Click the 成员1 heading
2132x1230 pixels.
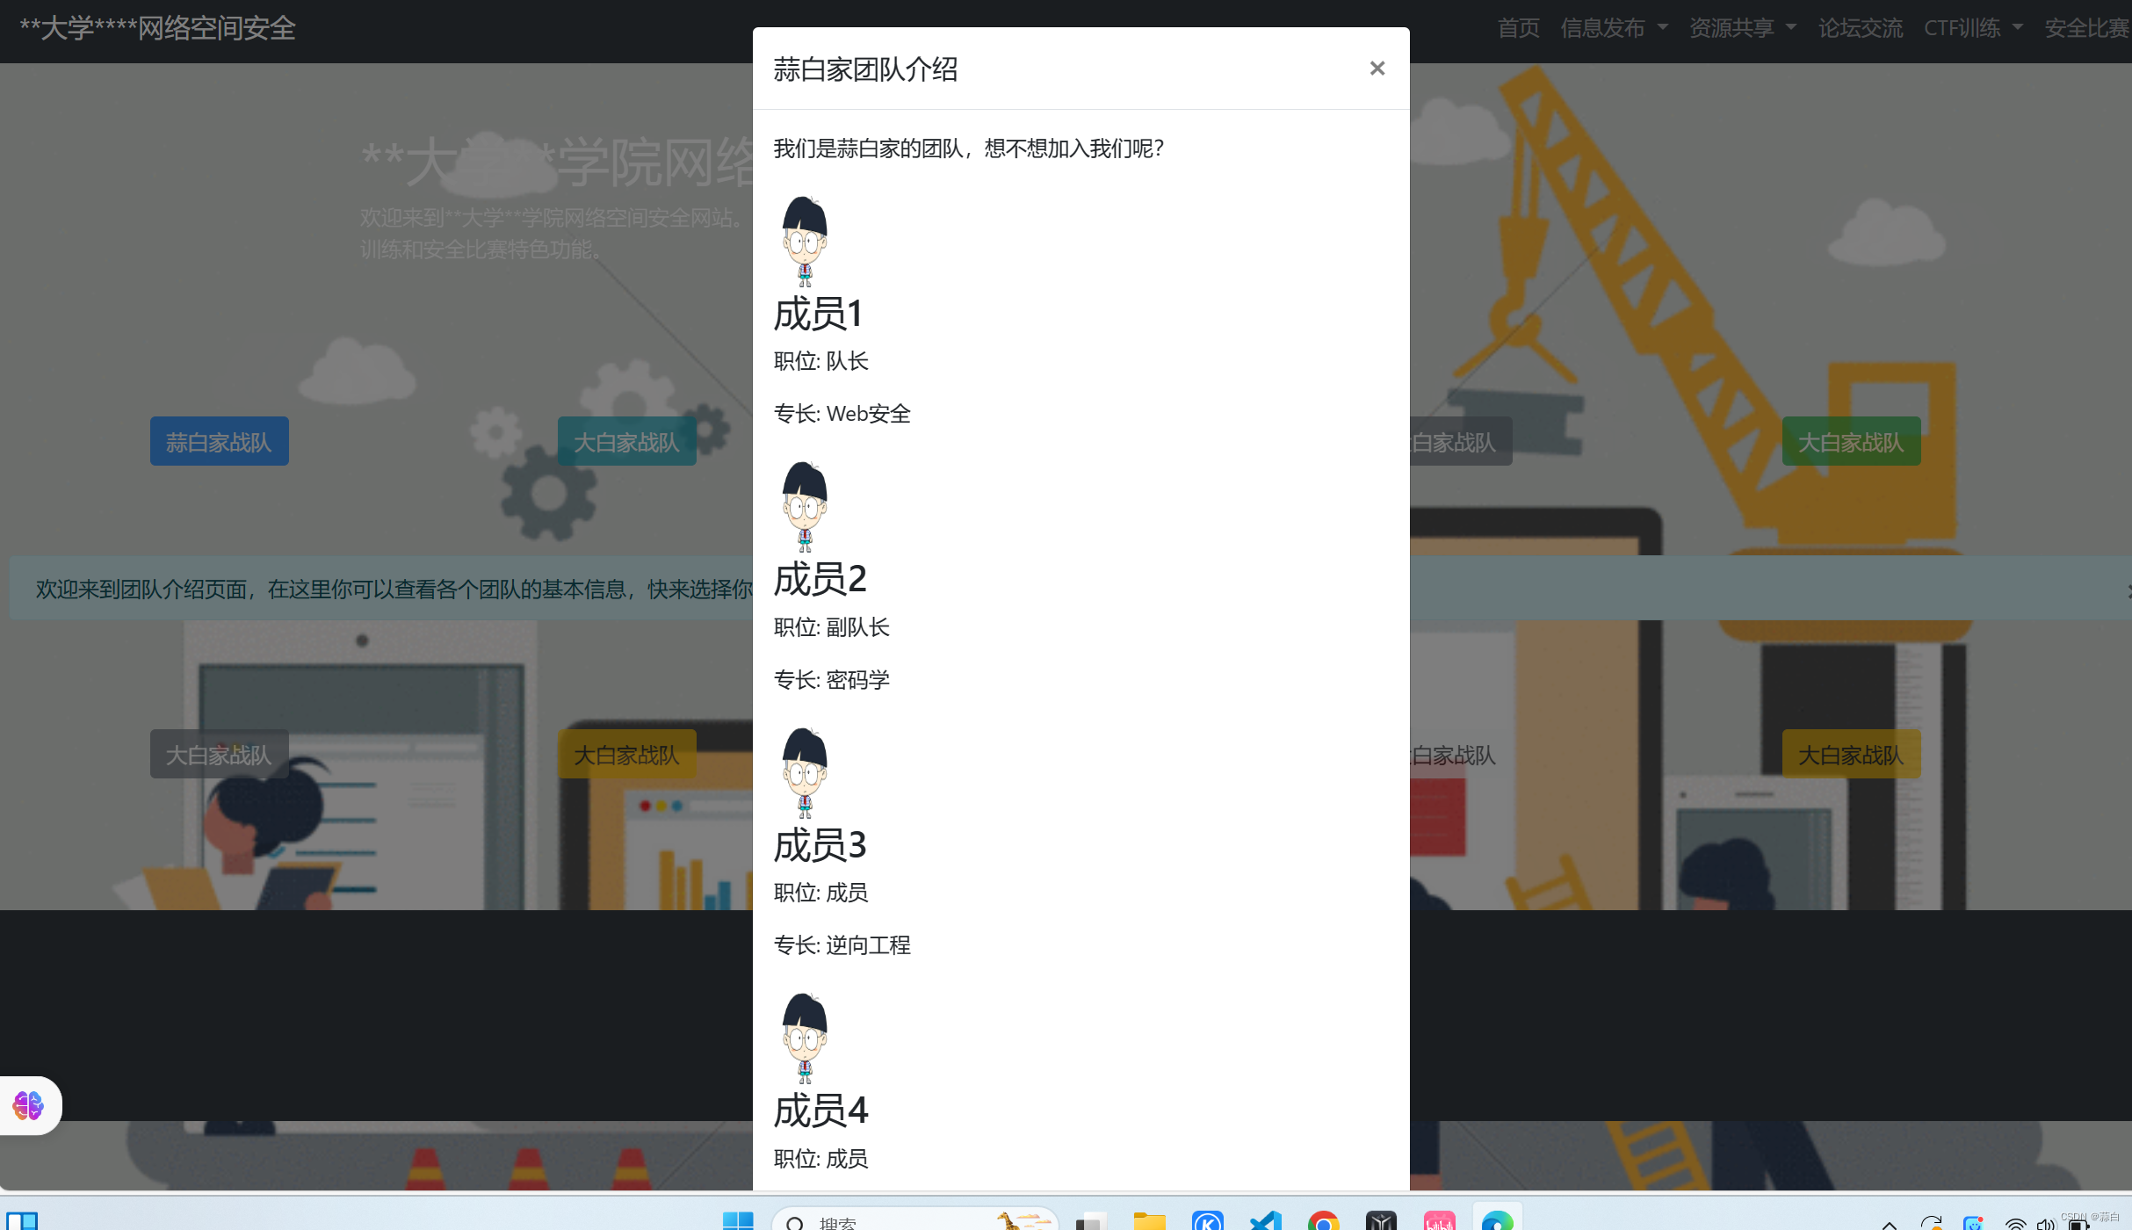pyautogui.click(x=818, y=314)
